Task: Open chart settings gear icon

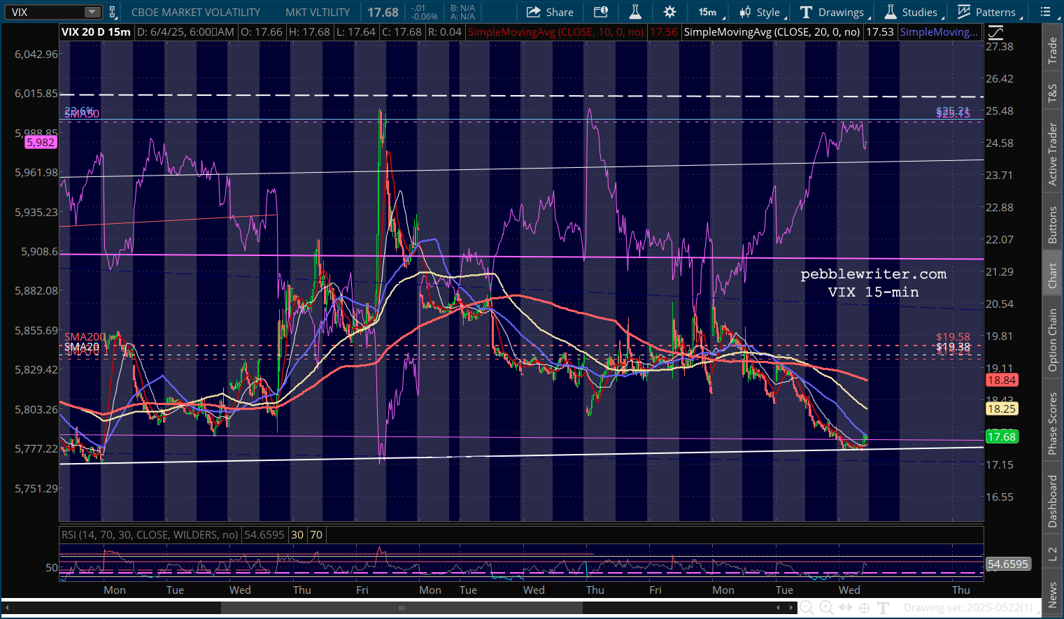Action: (x=669, y=12)
